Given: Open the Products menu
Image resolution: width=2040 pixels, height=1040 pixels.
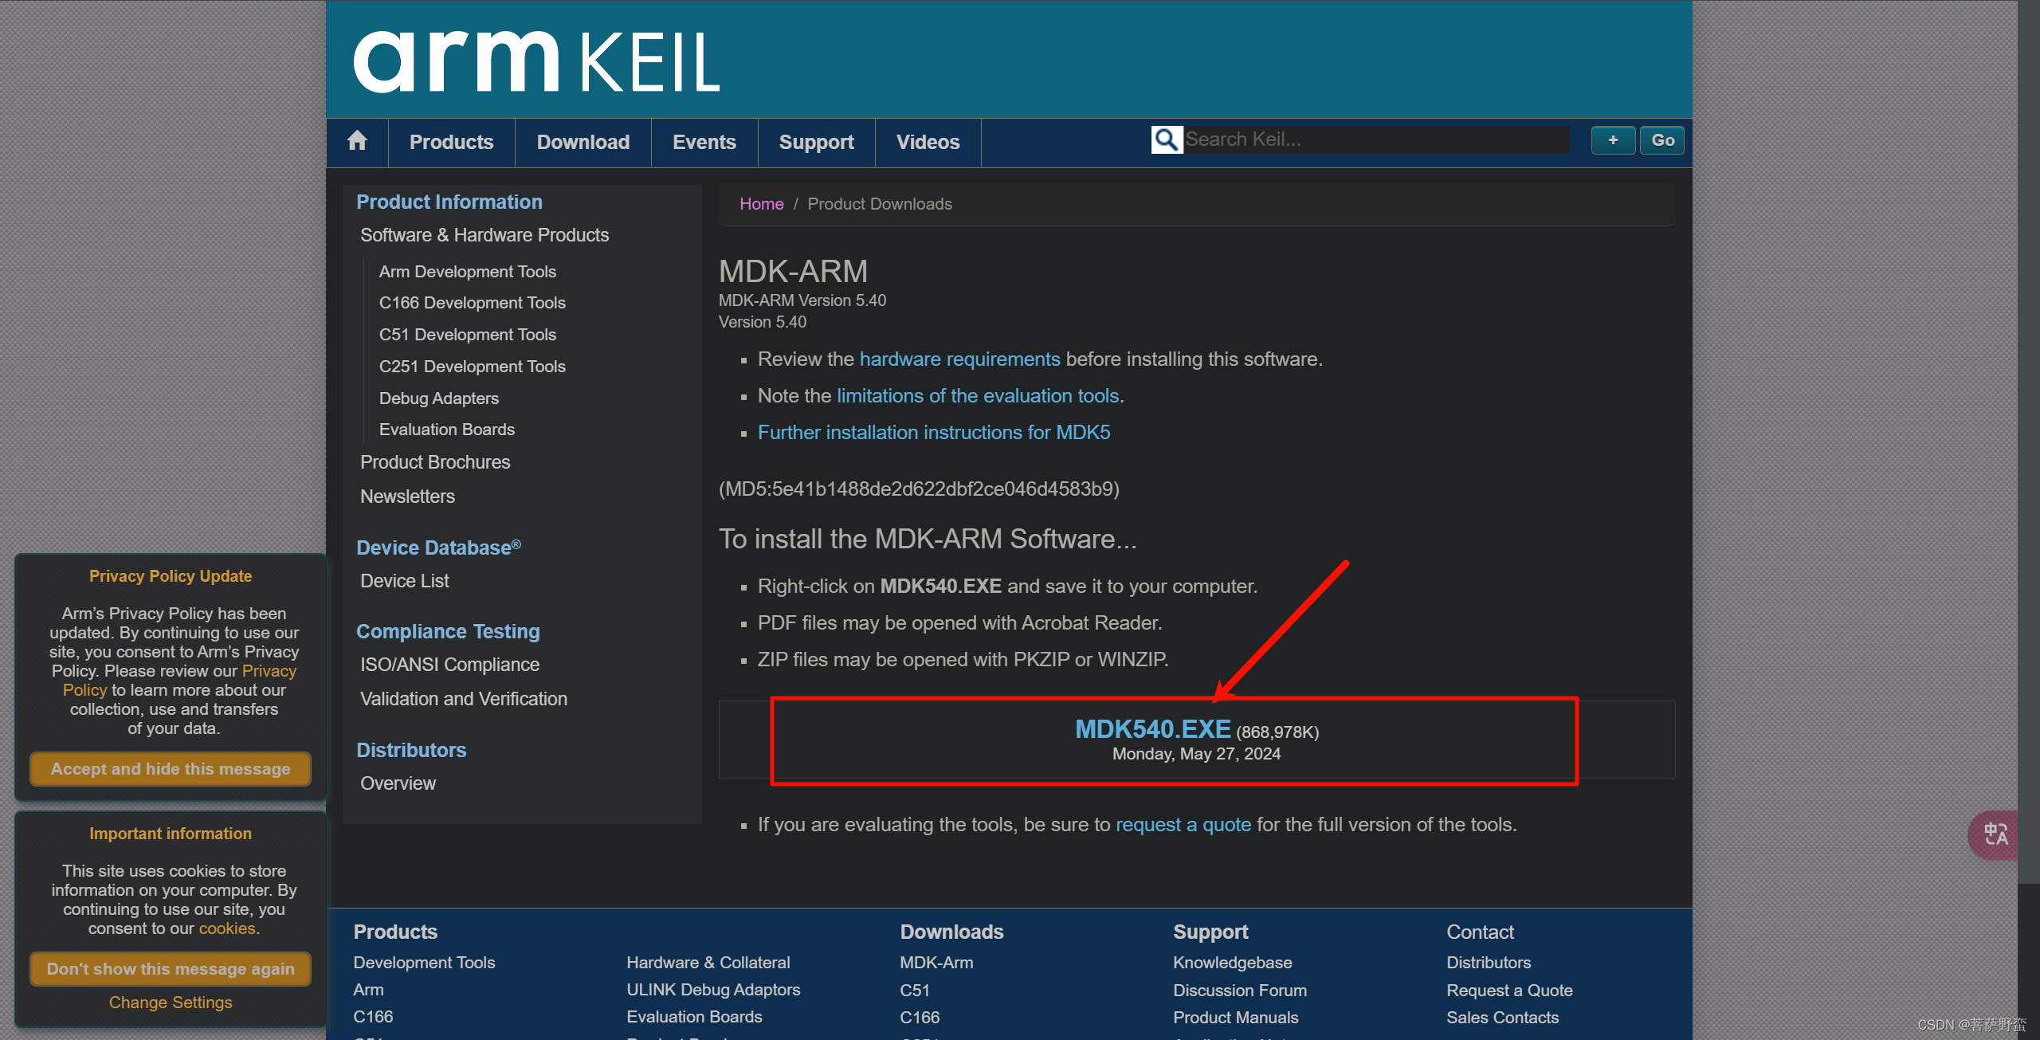Looking at the screenshot, I should pyautogui.click(x=451, y=142).
